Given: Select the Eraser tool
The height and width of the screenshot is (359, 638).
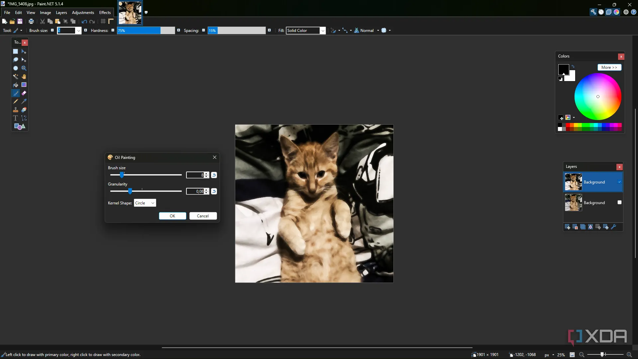Looking at the screenshot, I should pyautogui.click(x=24, y=93).
